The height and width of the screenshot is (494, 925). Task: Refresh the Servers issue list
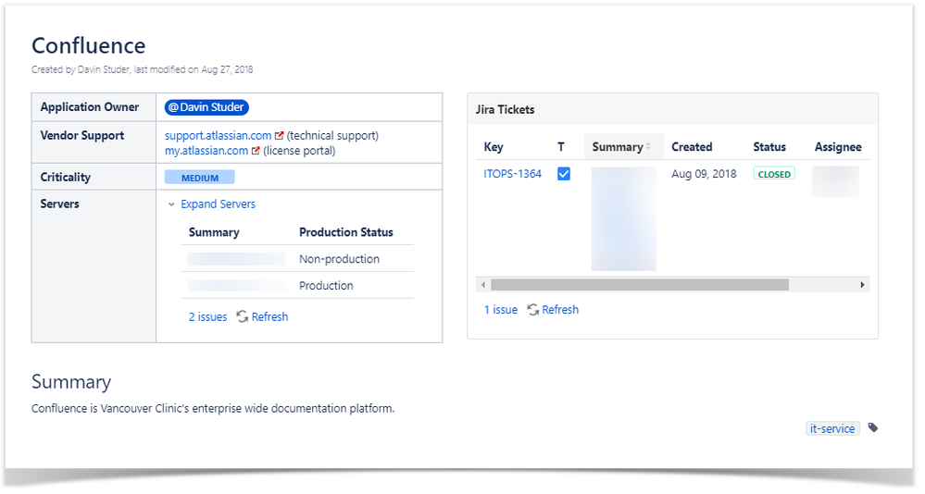(269, 317)
